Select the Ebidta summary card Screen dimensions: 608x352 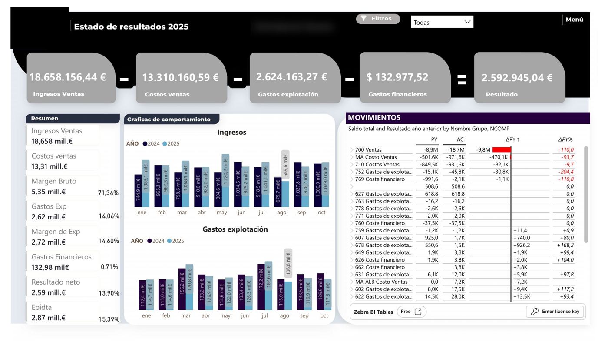pos(63,312)
